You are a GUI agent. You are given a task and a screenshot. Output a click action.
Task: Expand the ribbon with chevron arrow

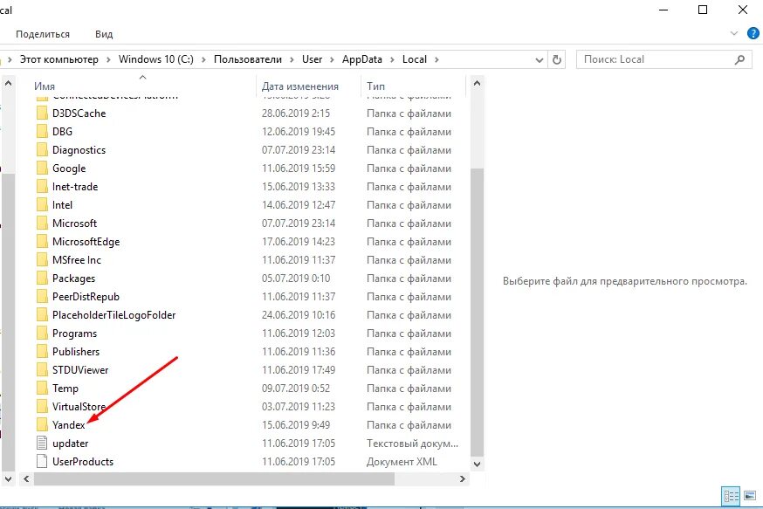(734, 33)
